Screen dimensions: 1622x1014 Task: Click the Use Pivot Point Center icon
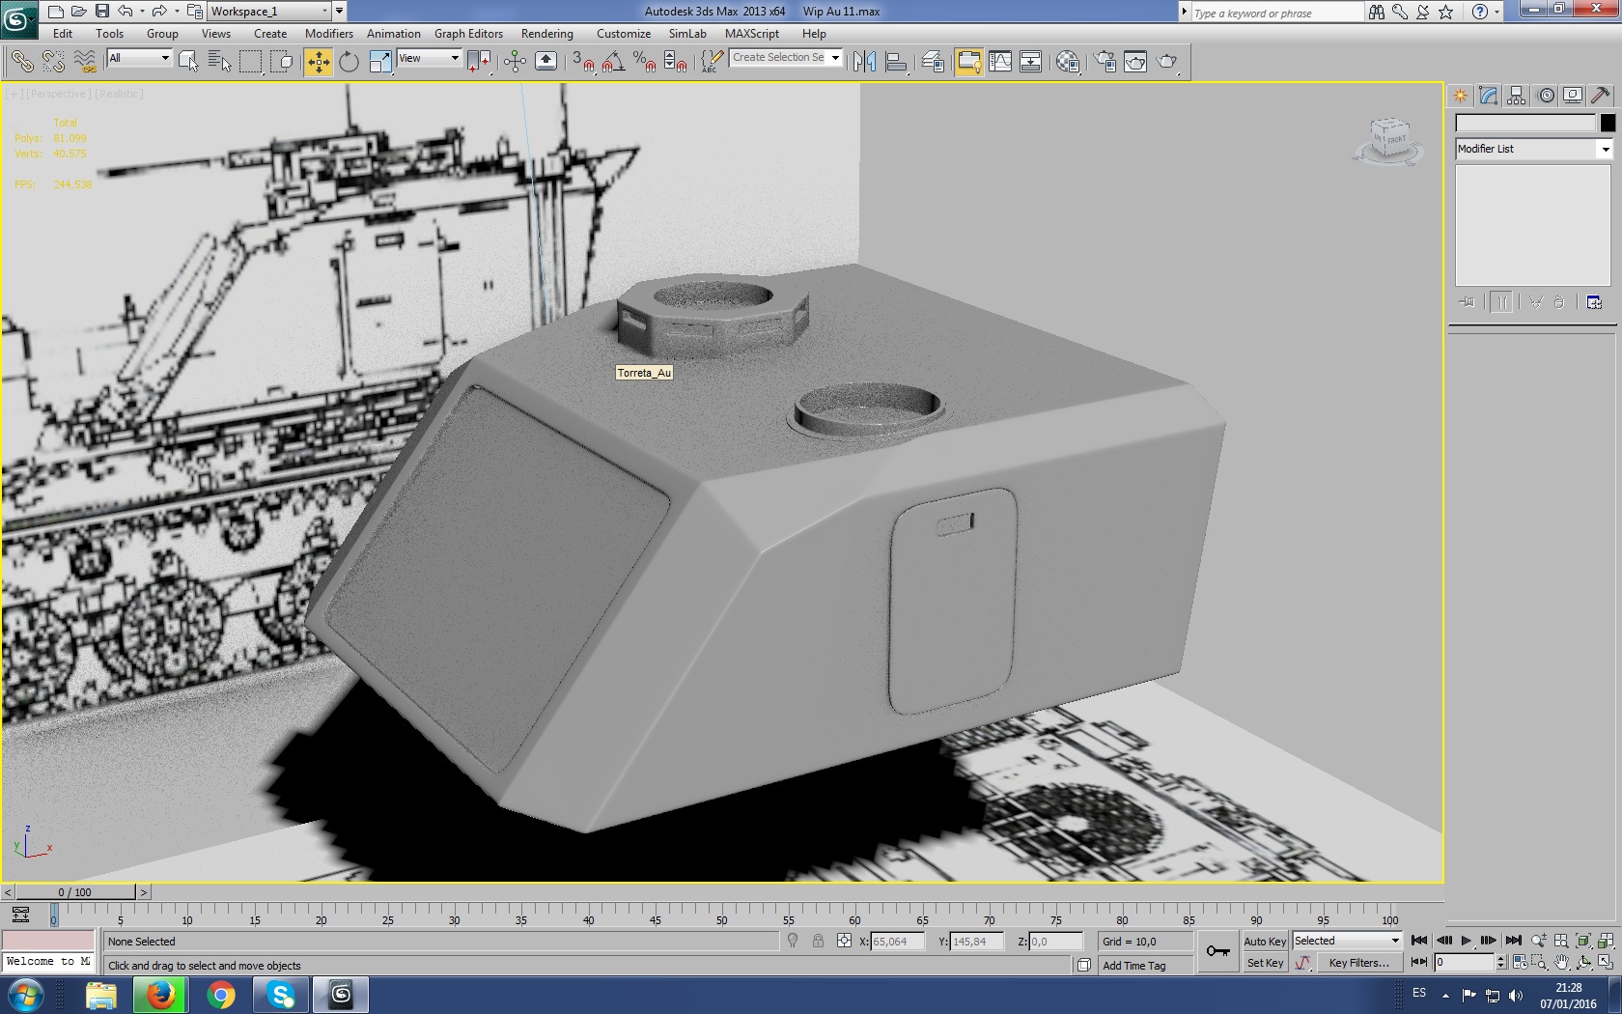click(478, 62)
